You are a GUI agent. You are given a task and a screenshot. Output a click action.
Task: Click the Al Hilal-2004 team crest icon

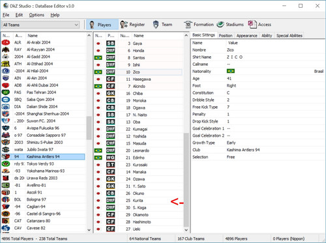pos(6,71)
